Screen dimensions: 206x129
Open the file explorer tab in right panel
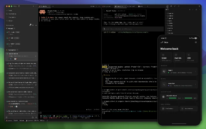click(167, 6)
